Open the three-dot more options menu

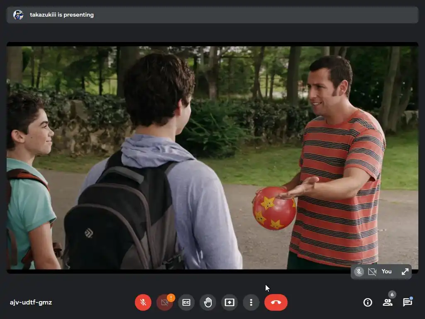[251, 302]
